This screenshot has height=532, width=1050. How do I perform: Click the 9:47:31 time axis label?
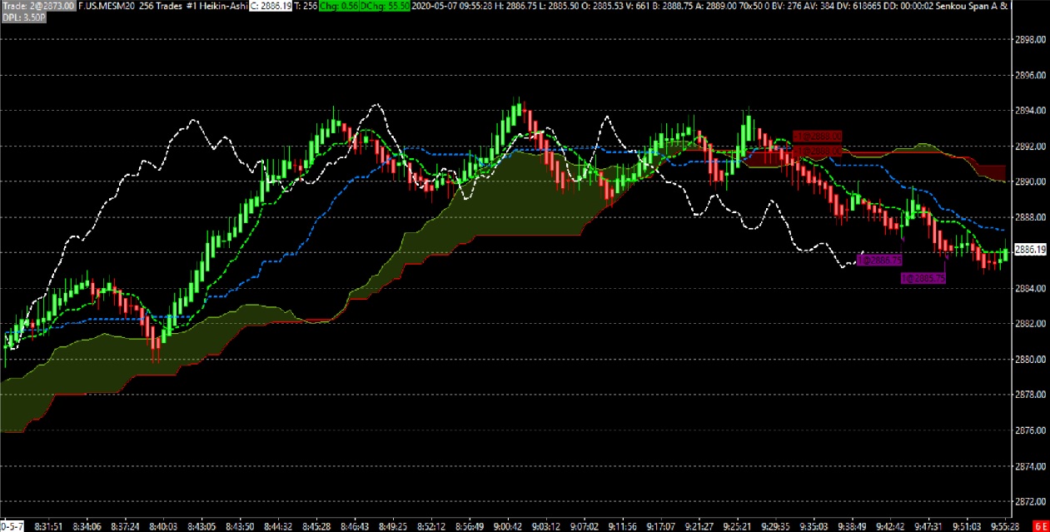point(928,526)
